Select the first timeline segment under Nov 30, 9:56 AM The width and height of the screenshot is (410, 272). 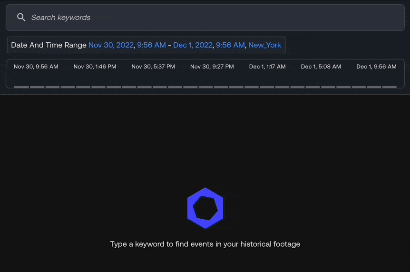pyautogui.click(x=21, y=87)
